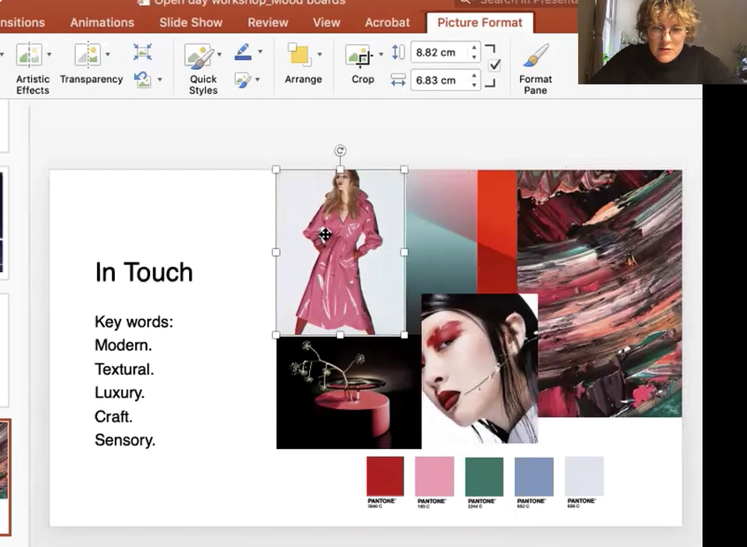Select the red eye makeup portrait image

click(x=479, y=368)
